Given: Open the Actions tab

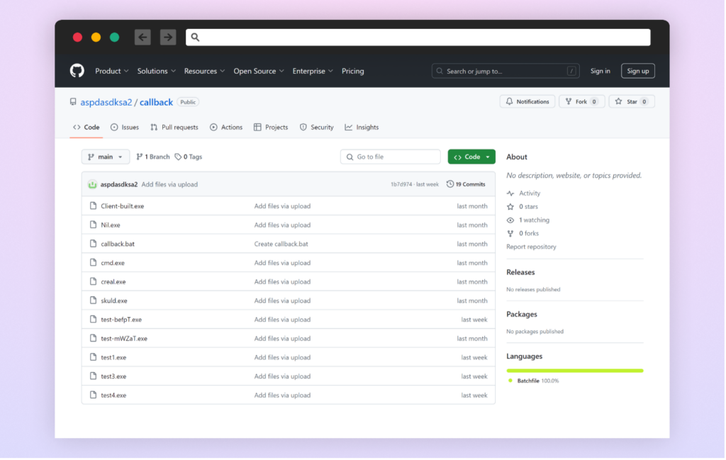Looking at the screenshot, I should click(x=226, y=128).
